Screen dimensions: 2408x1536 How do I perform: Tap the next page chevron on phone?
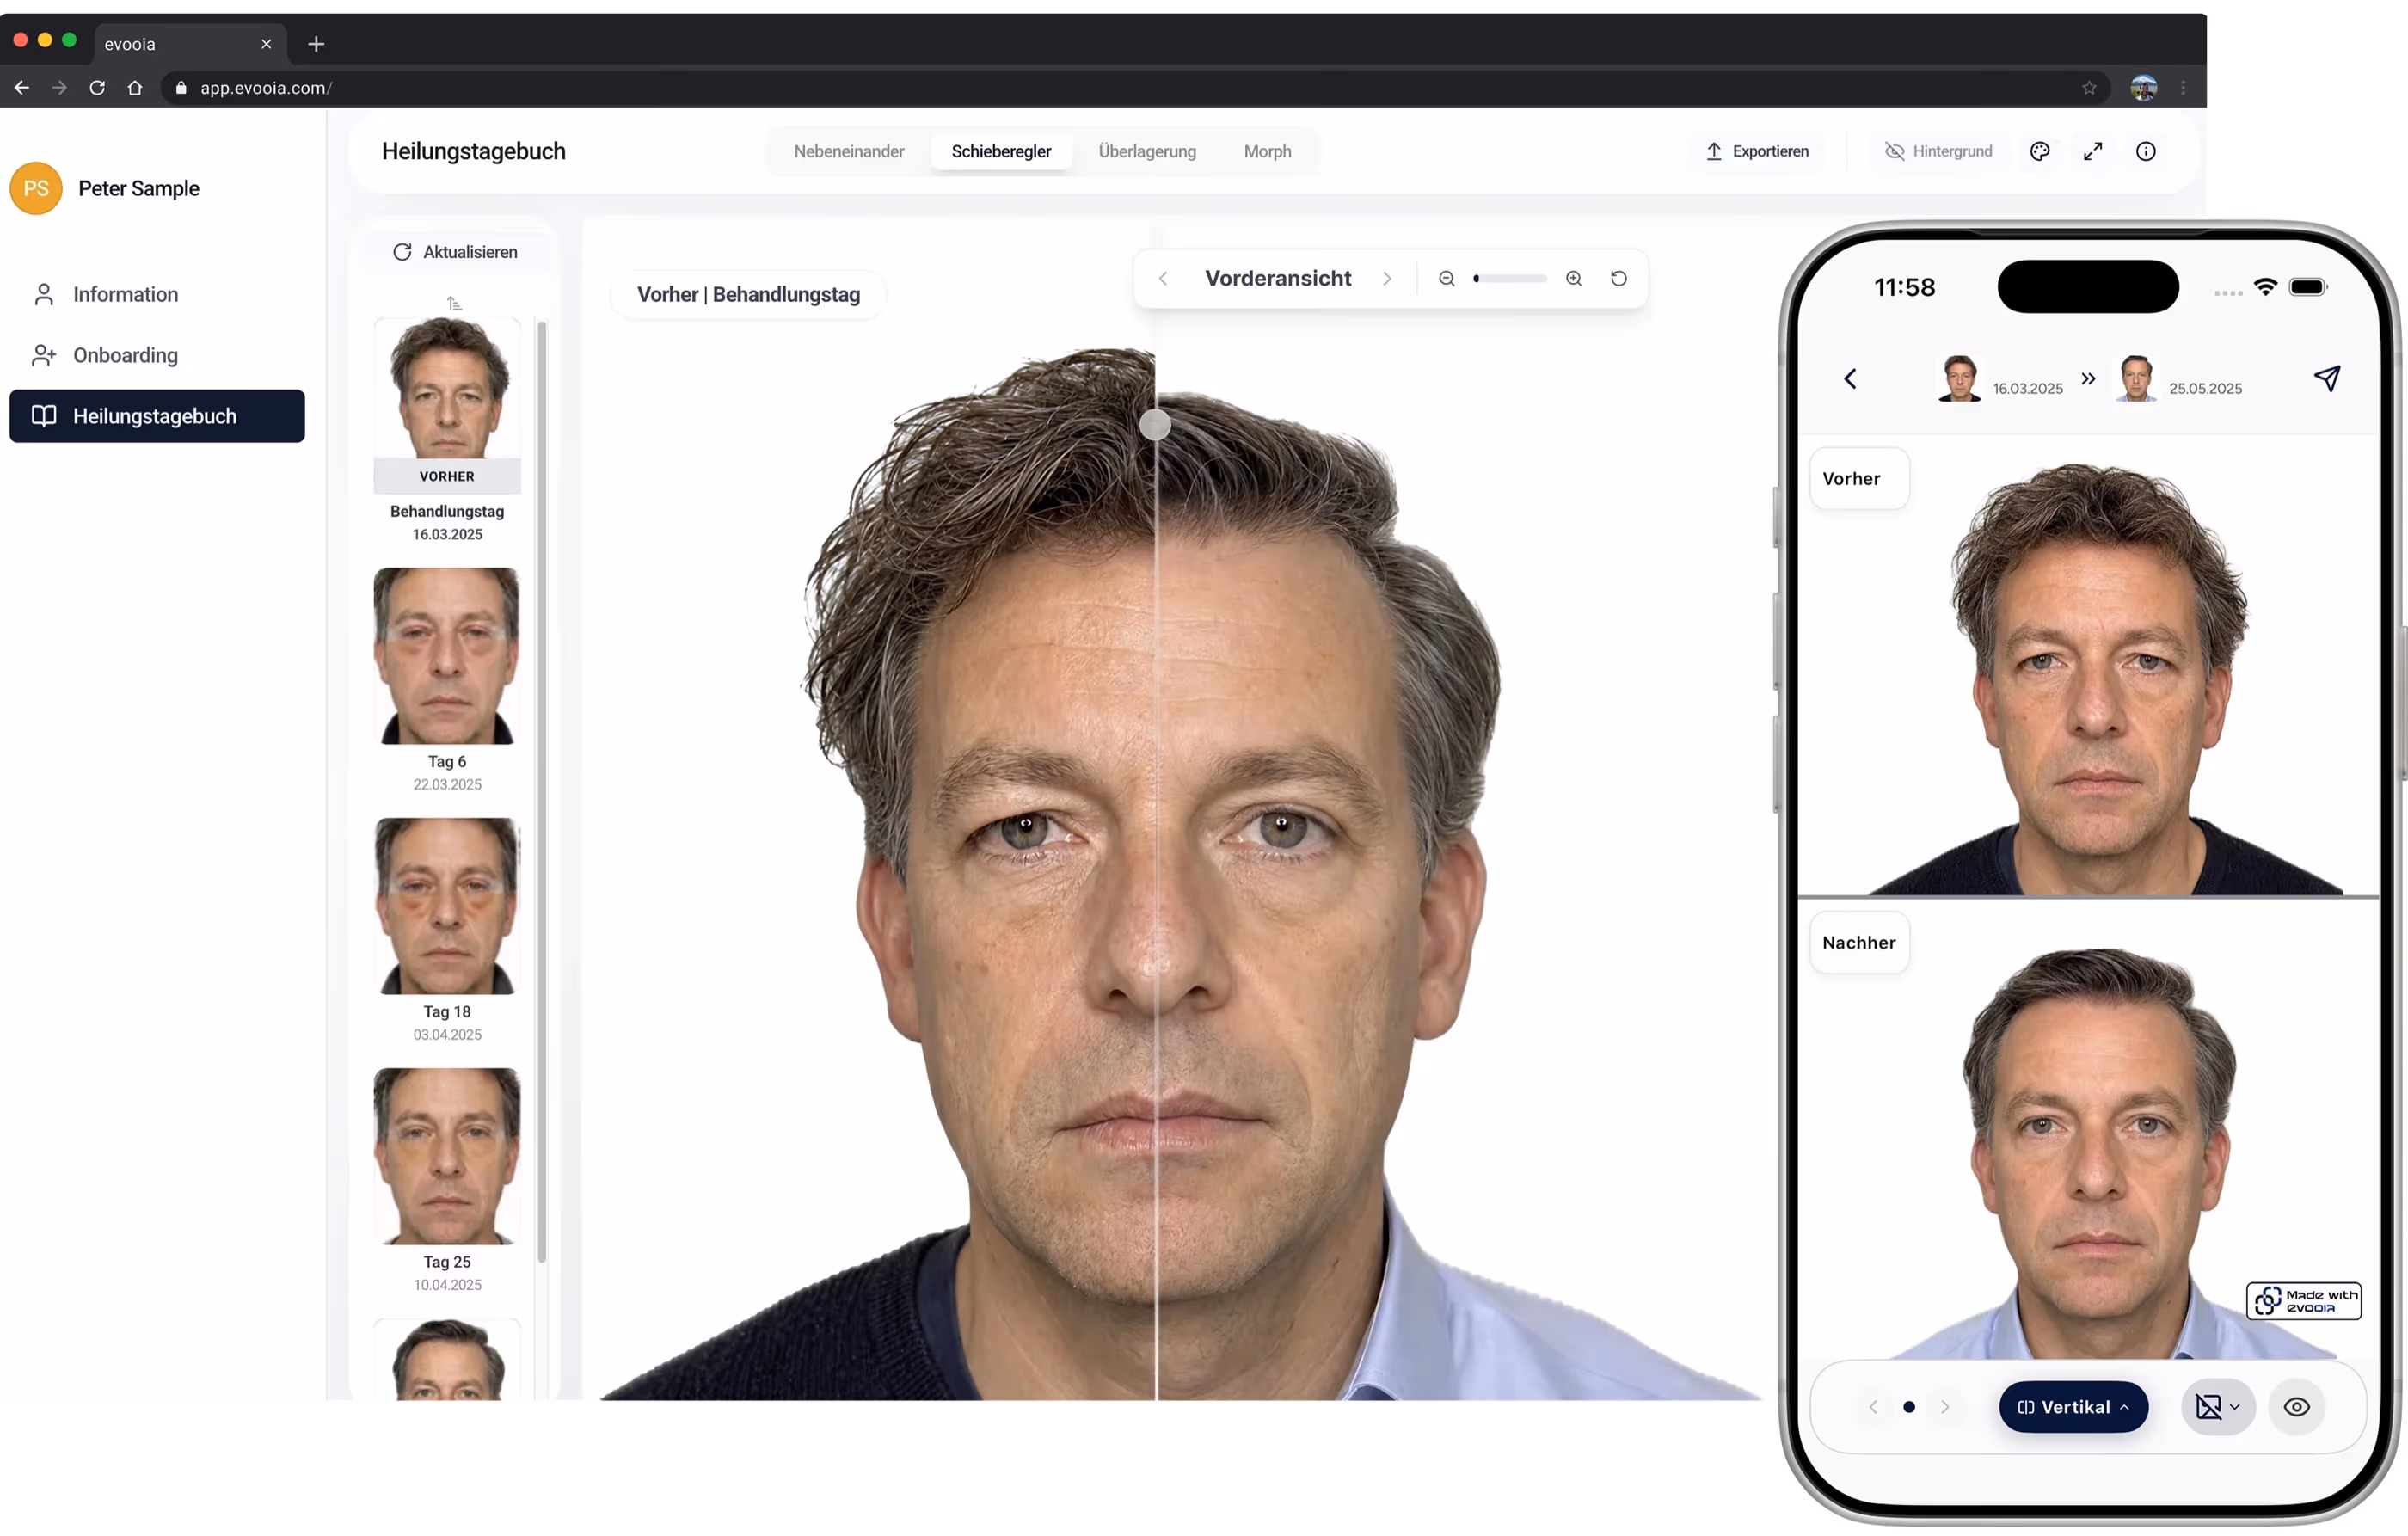tap(1945, 1407)
